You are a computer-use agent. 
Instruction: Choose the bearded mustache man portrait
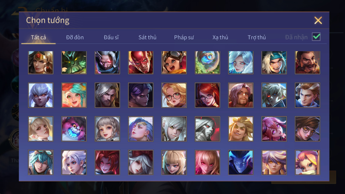[x=307, y=62]
